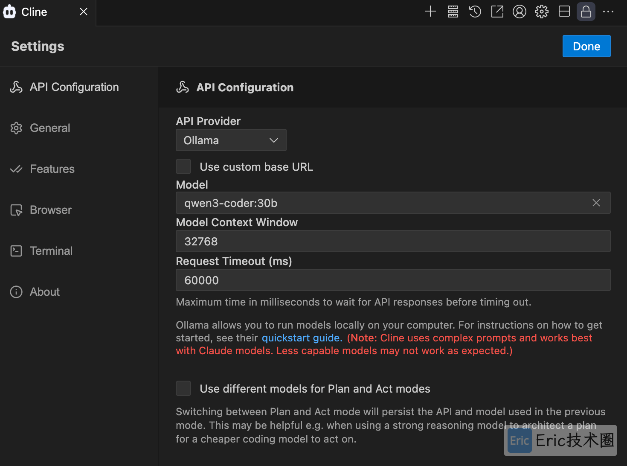Click Done to save settings
This screenshot has width=627, height=466.
pos(586,46)
